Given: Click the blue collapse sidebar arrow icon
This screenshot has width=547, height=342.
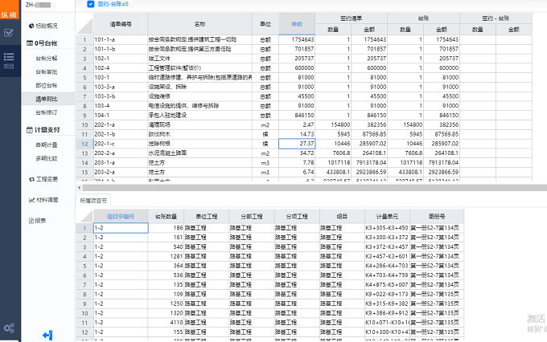Looking at the screenshot, I should (47, 334).
